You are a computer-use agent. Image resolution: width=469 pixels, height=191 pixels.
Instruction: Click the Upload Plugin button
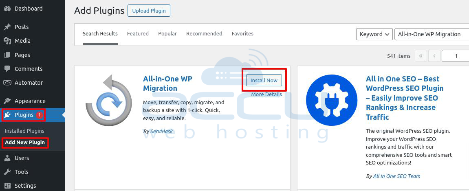pyautogui.click(x=149, y=11)
